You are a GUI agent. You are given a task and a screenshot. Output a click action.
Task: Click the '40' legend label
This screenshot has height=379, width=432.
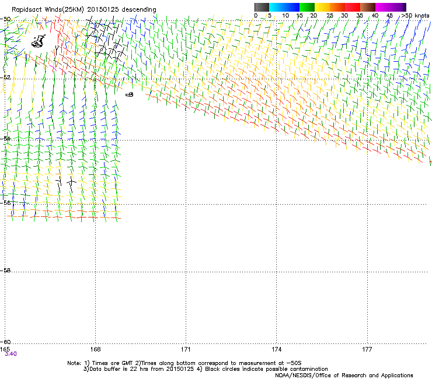tap(375, 16)
